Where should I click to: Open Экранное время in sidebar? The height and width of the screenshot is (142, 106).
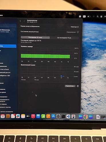pos(3,92)
